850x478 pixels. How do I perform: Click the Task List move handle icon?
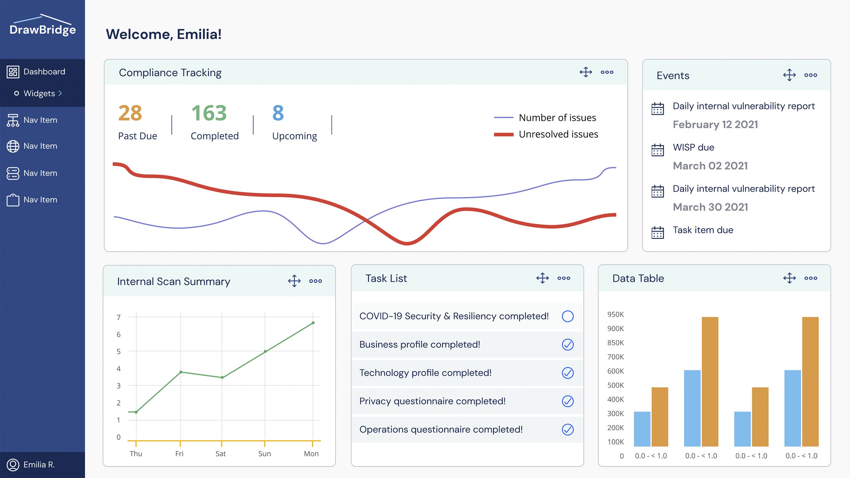click(x=543, y=278)
